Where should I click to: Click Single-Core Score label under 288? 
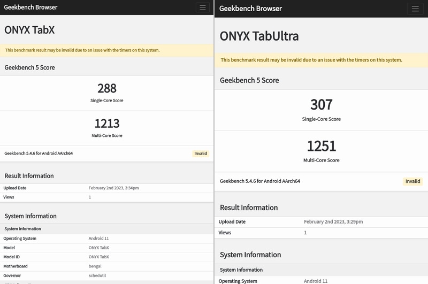pyautogui.click(x=106, y=101)
